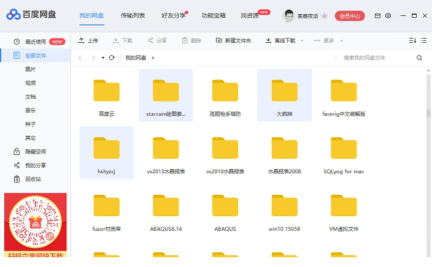Open 最近使用 in sidebar
This screenshot has width=432, height=267.
click(36, 42)
